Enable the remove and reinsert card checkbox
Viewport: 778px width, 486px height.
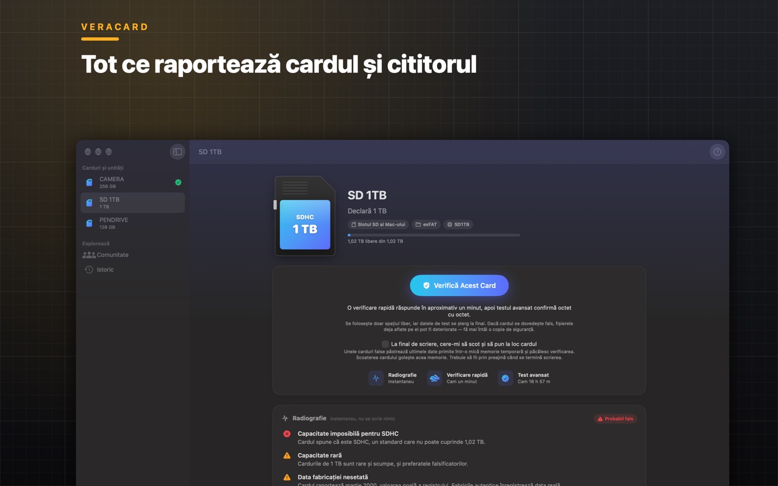click(385, 344)
